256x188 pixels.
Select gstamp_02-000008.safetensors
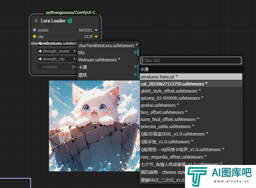pyautogui.click(x=191, y=98)
